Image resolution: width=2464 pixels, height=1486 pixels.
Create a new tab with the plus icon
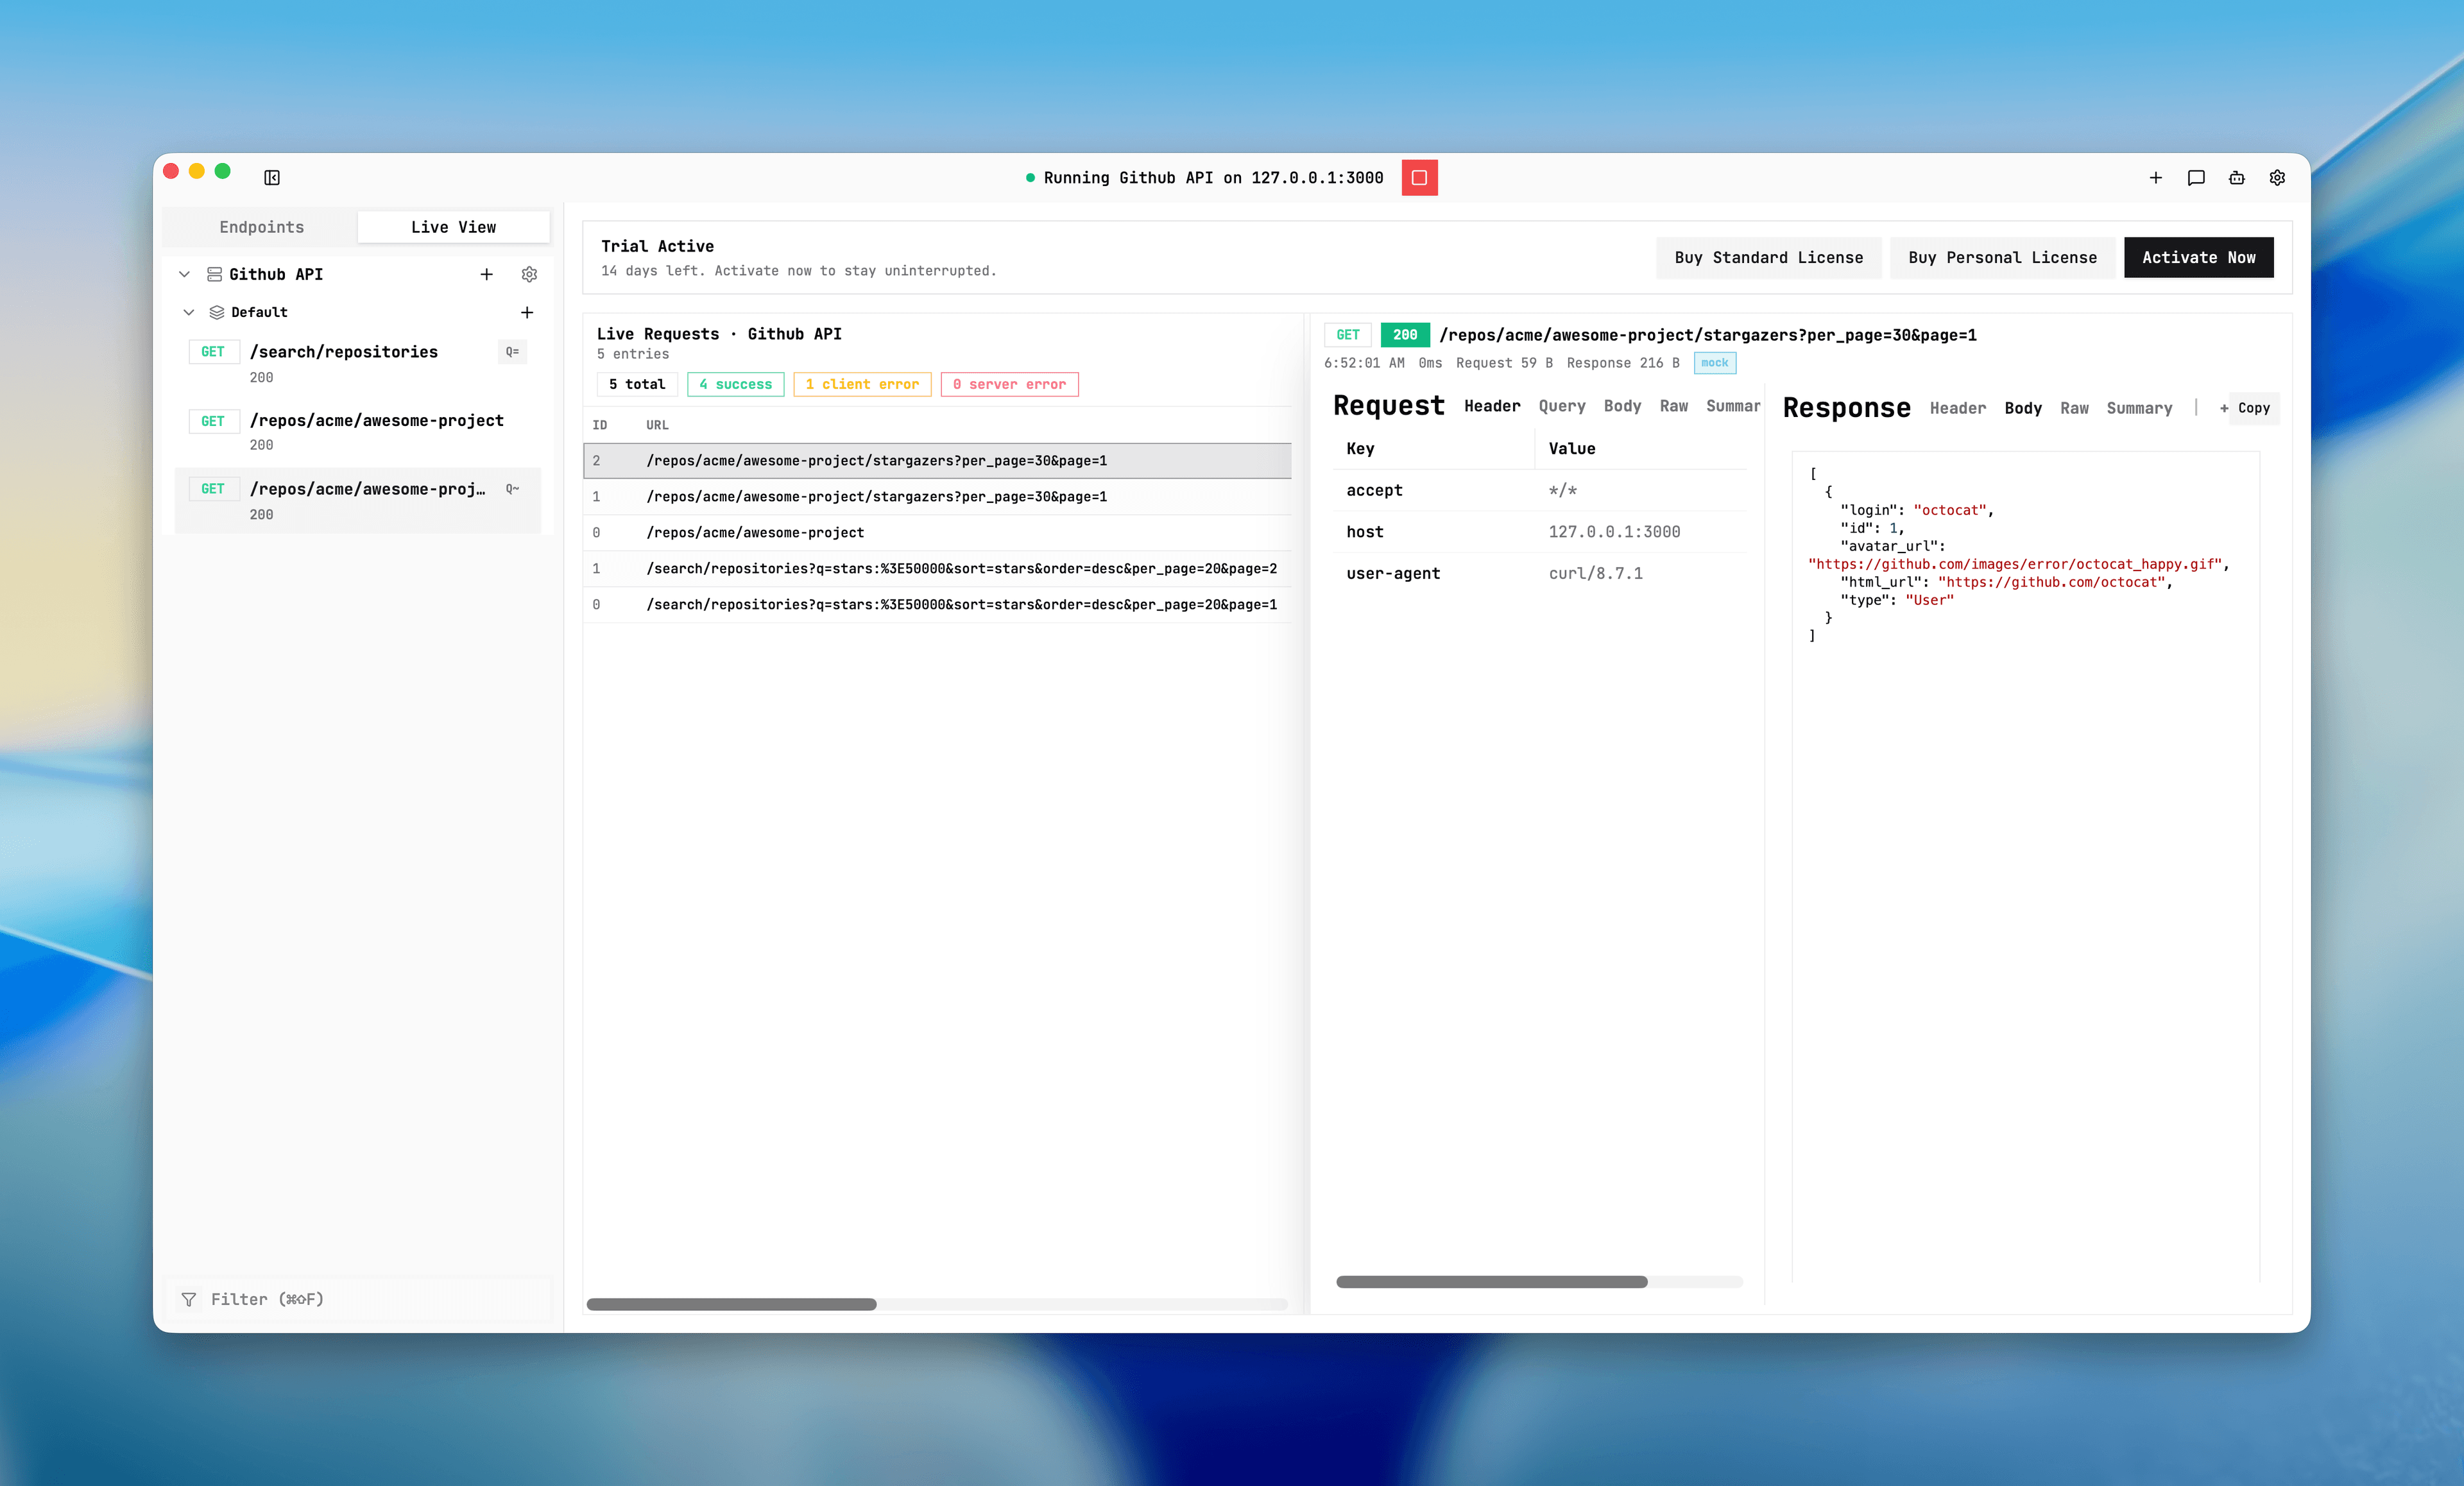tap(2156, 177)
